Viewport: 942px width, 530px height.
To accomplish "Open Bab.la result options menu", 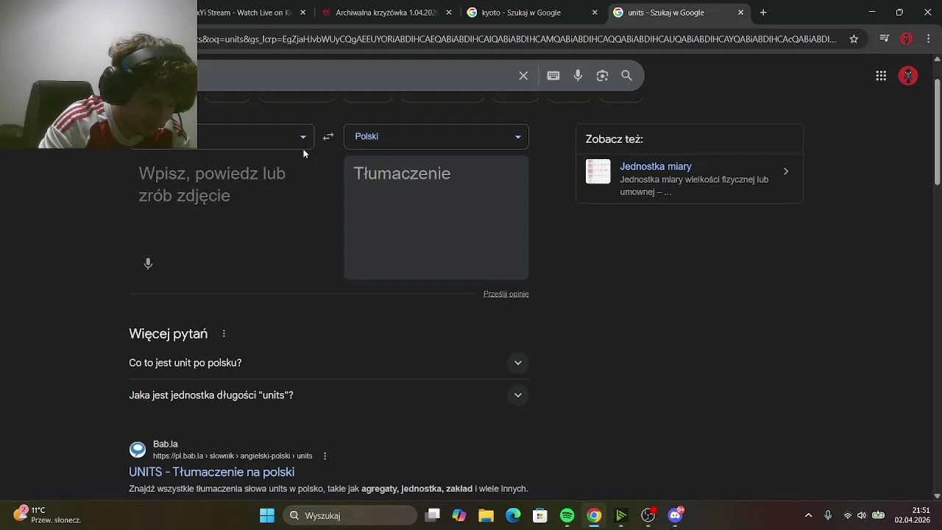I will click(x=325, y=456).
